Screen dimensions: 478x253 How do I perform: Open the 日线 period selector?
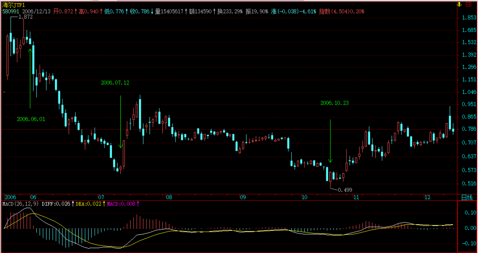(x=466, y=198)
